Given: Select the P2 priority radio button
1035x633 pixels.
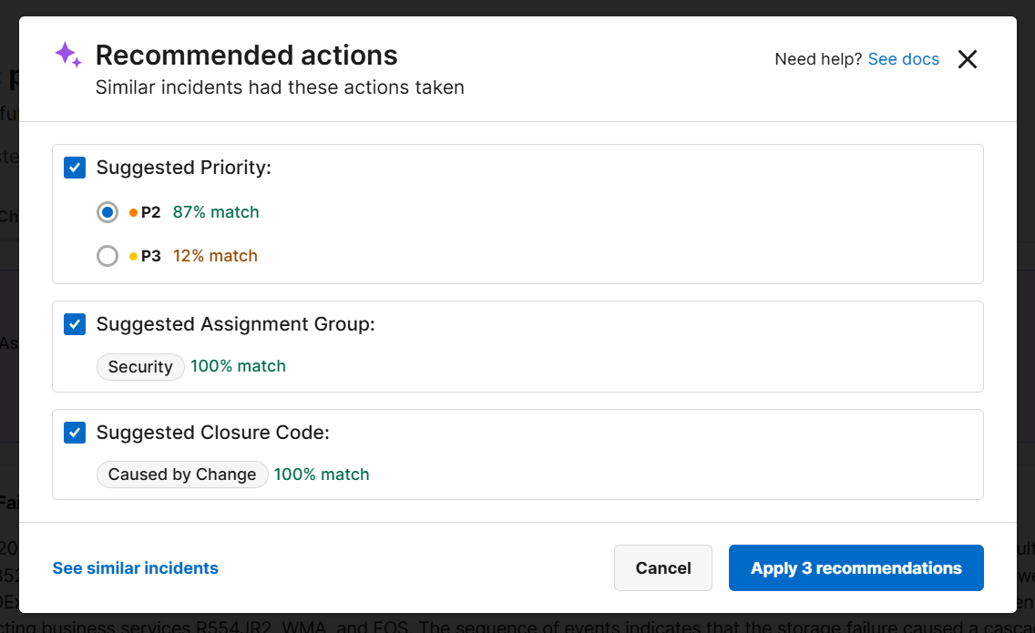Looking at the screenshot, I should click(107, 211).
